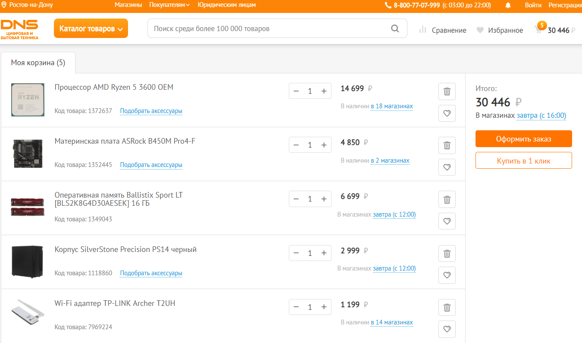Open order total availability завтра (с 16:00)

tap(541, 116)
